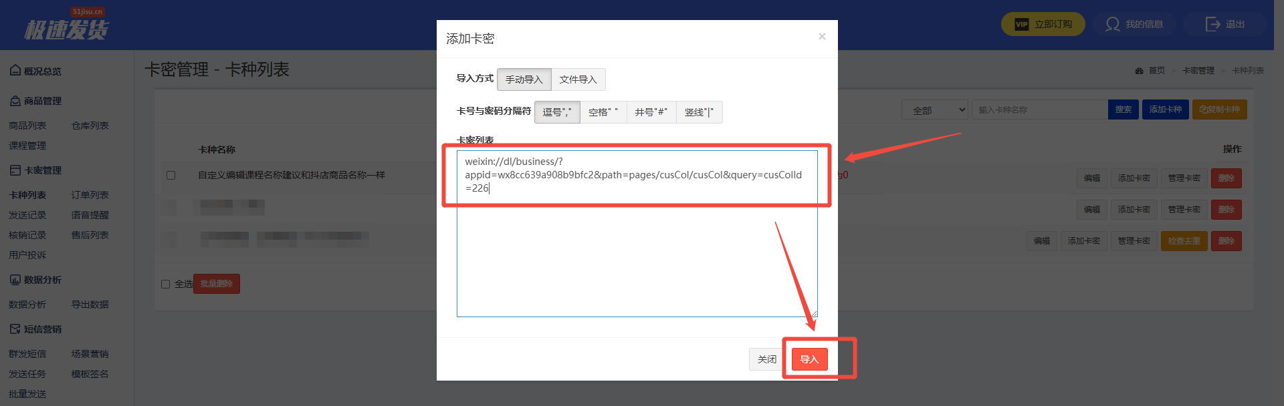The height and width of the screenshot is (406, 1284).
Task: Open the 数据分析 section header in the sidebar
Action: coord(35,280)
